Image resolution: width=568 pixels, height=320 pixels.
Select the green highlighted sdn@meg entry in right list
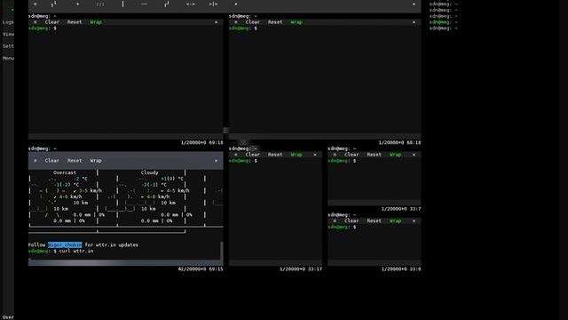(x=444, y=22)
